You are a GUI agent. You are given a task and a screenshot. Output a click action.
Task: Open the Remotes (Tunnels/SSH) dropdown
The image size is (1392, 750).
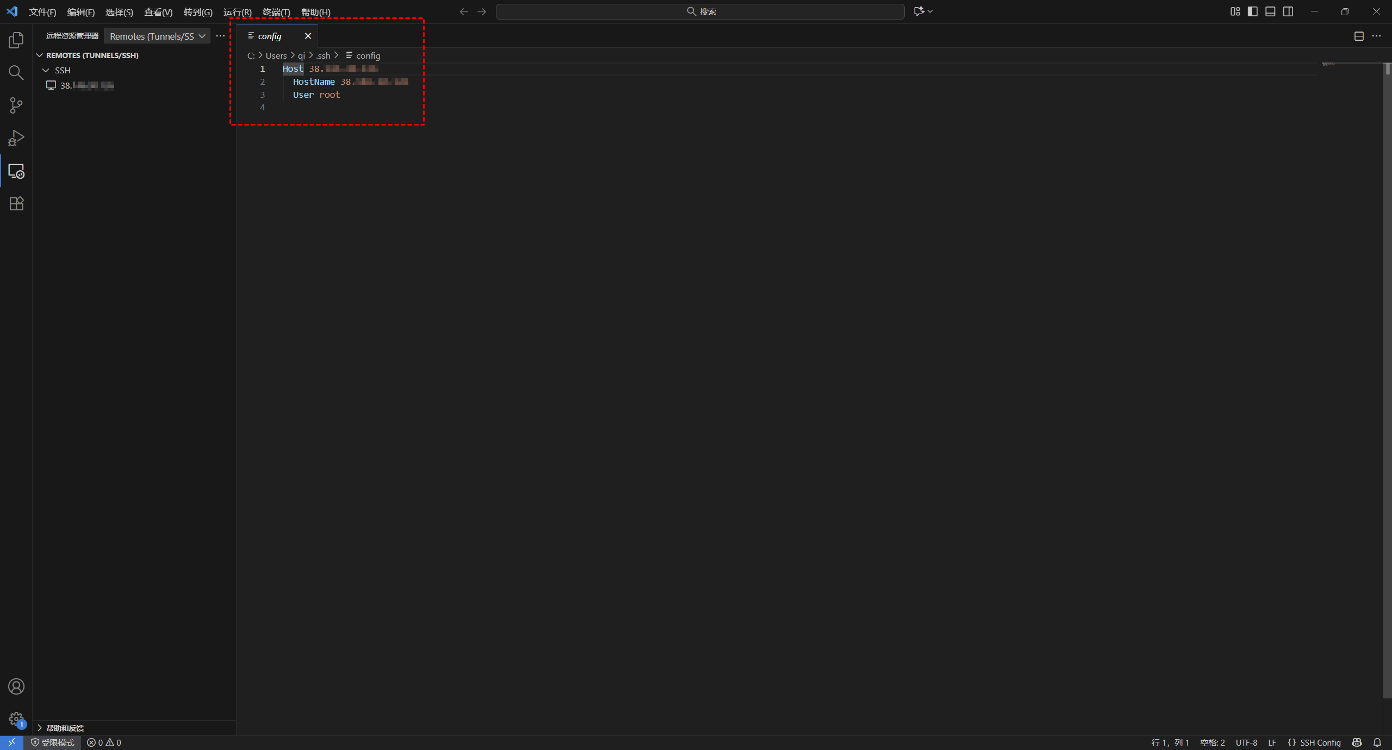click(157, 36)
